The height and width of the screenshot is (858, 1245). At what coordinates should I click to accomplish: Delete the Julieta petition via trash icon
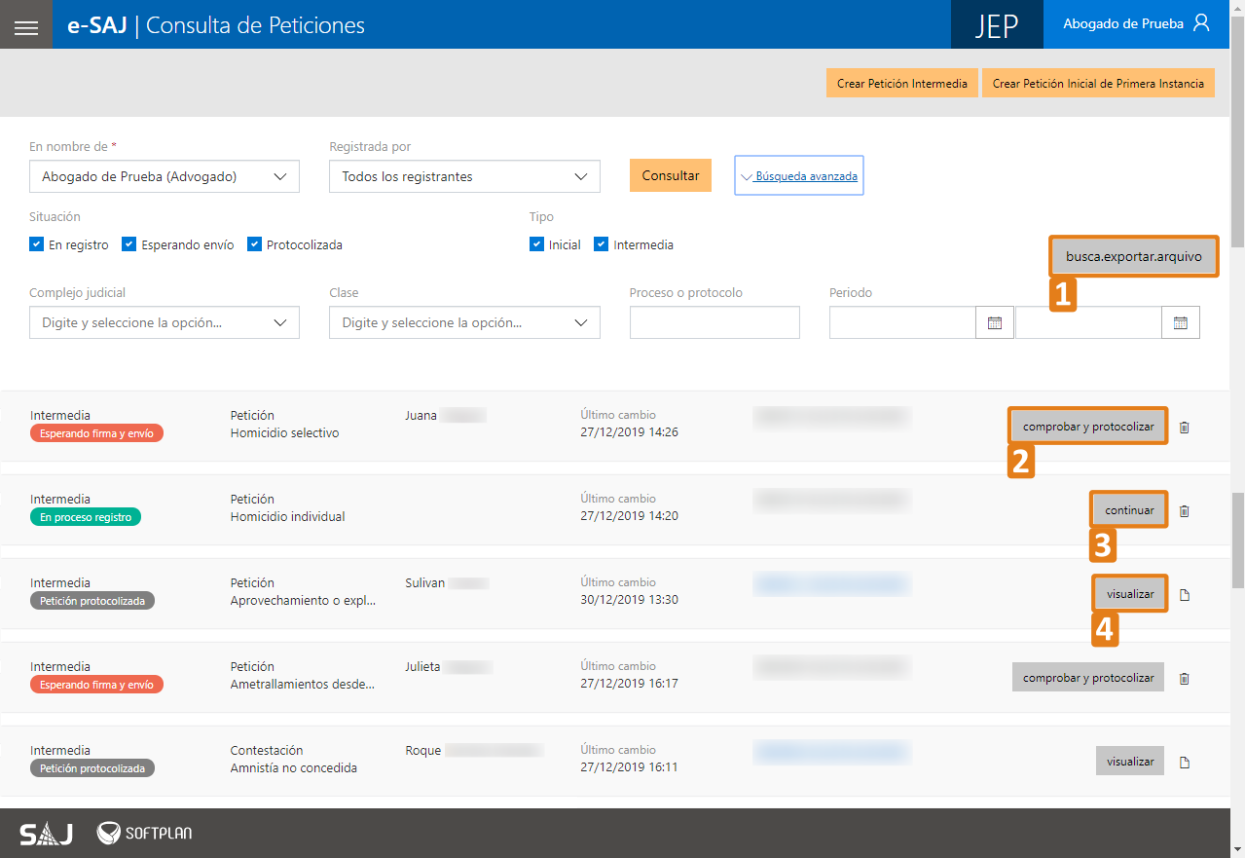tap(1185, 678)
